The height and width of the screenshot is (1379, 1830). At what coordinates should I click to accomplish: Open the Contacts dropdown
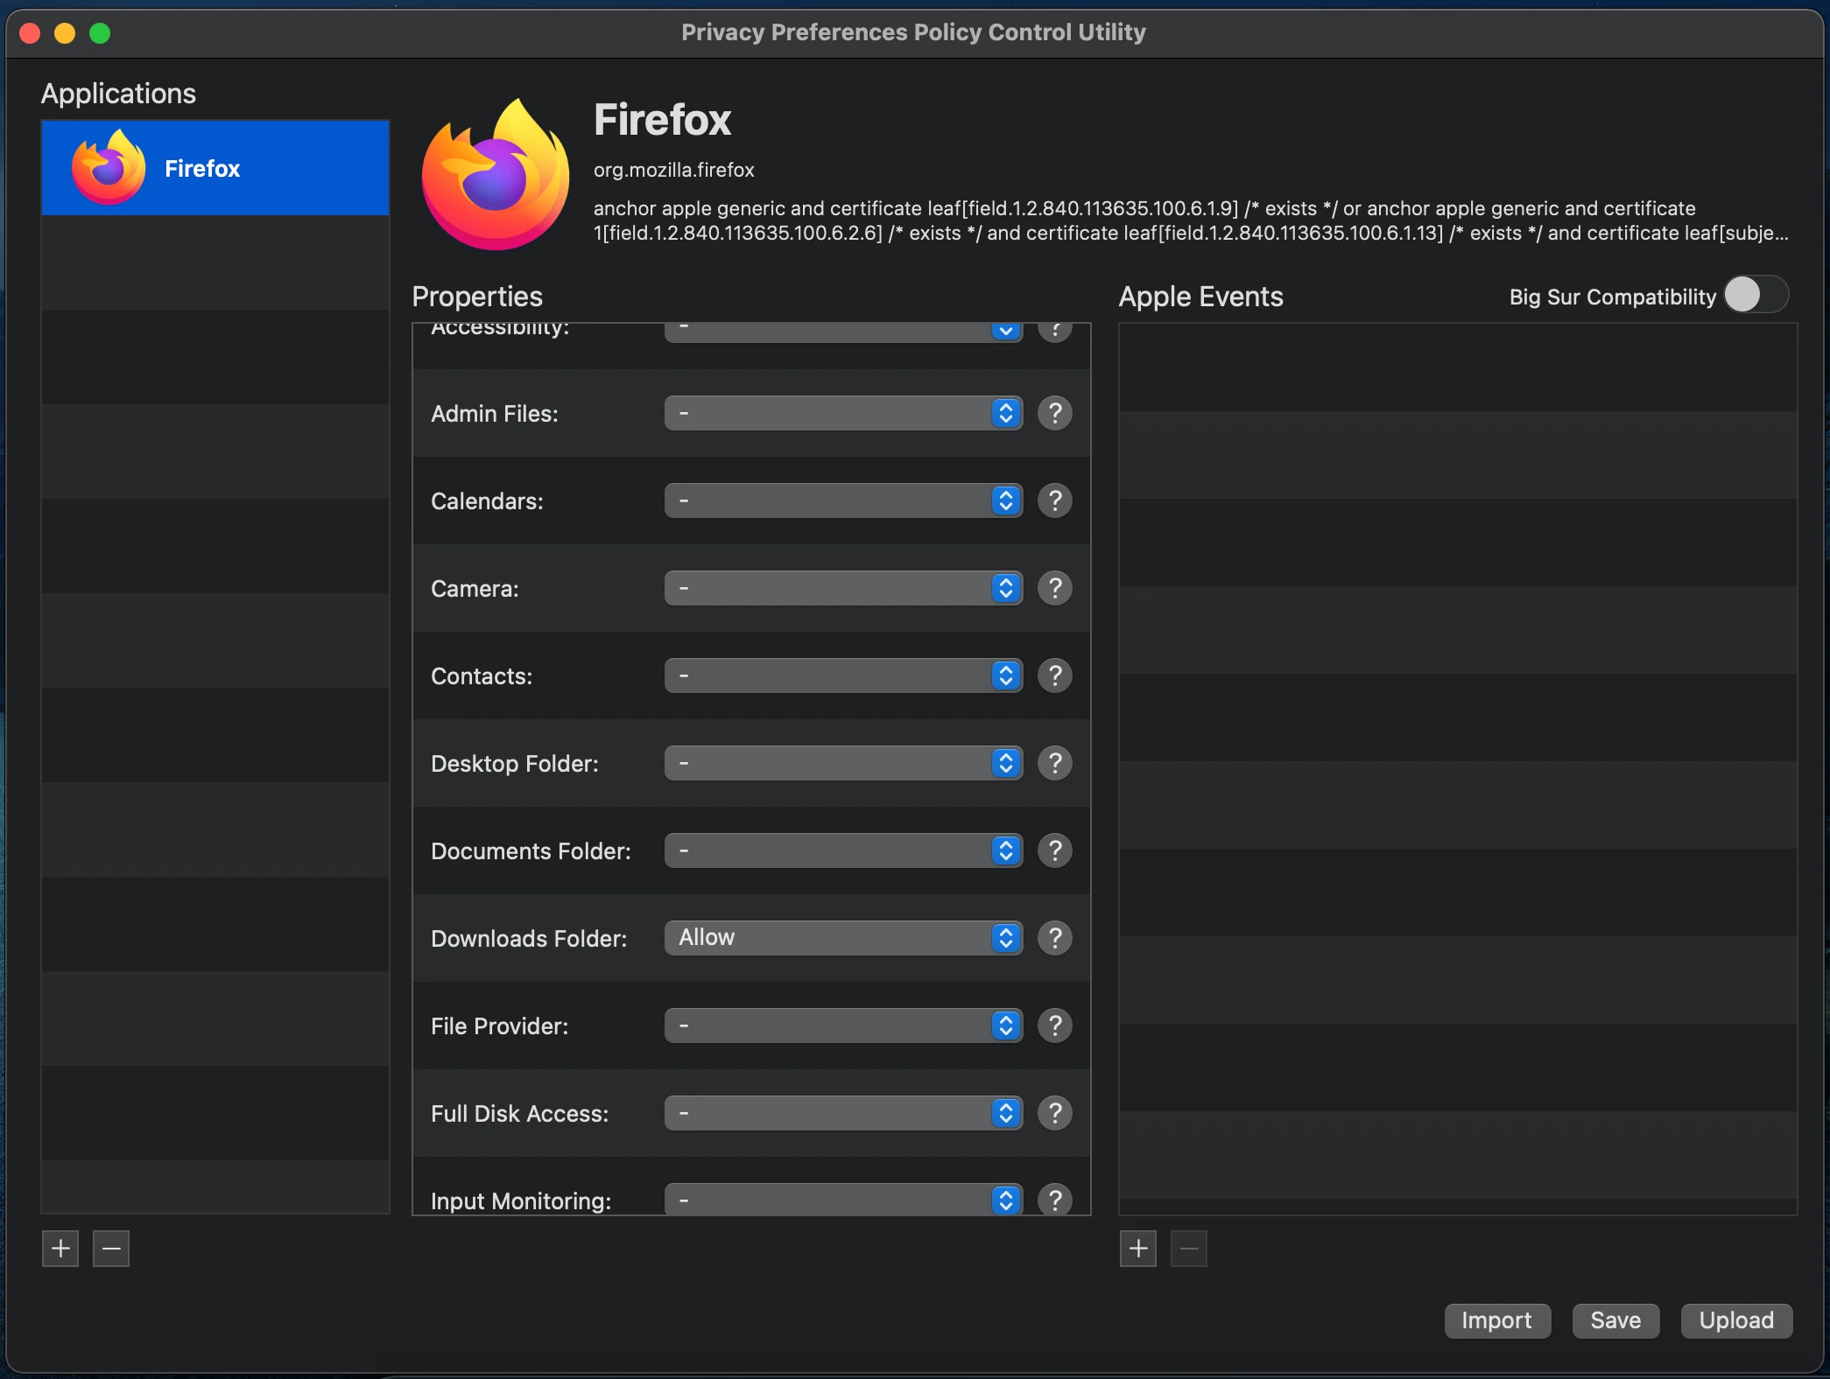pos(843,675)
